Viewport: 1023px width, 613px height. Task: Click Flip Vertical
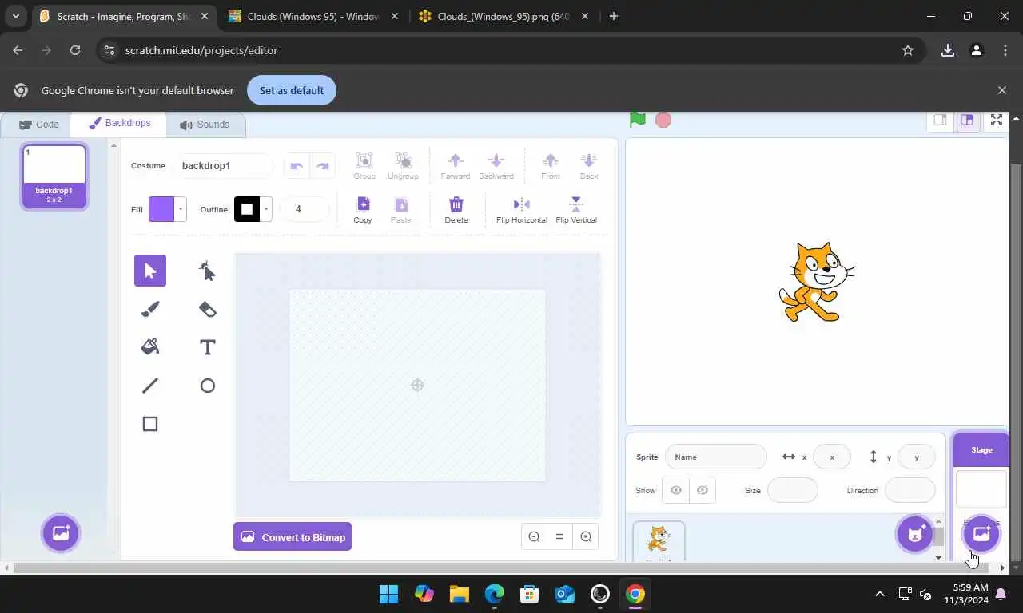coord(576,210)
